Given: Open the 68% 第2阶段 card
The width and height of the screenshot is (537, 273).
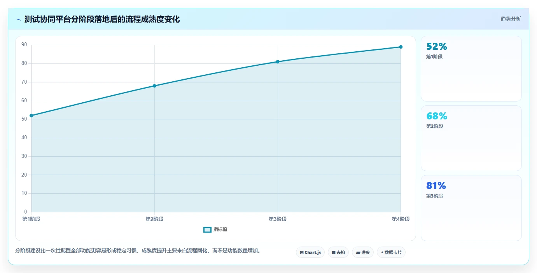Looking at the screenshot, I should coord(471,138).
